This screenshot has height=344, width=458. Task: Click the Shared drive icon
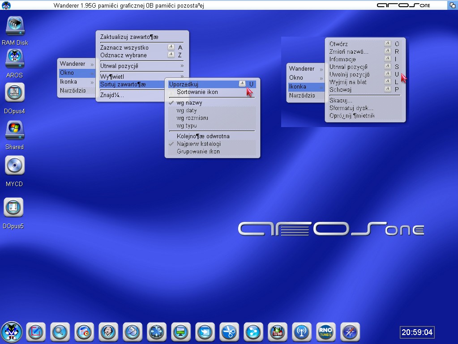(x=15, y=131)
